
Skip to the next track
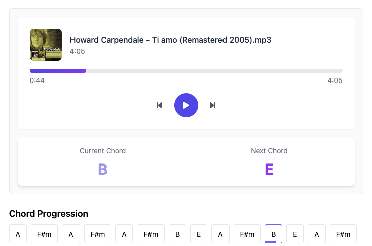[x=212, y=105]
